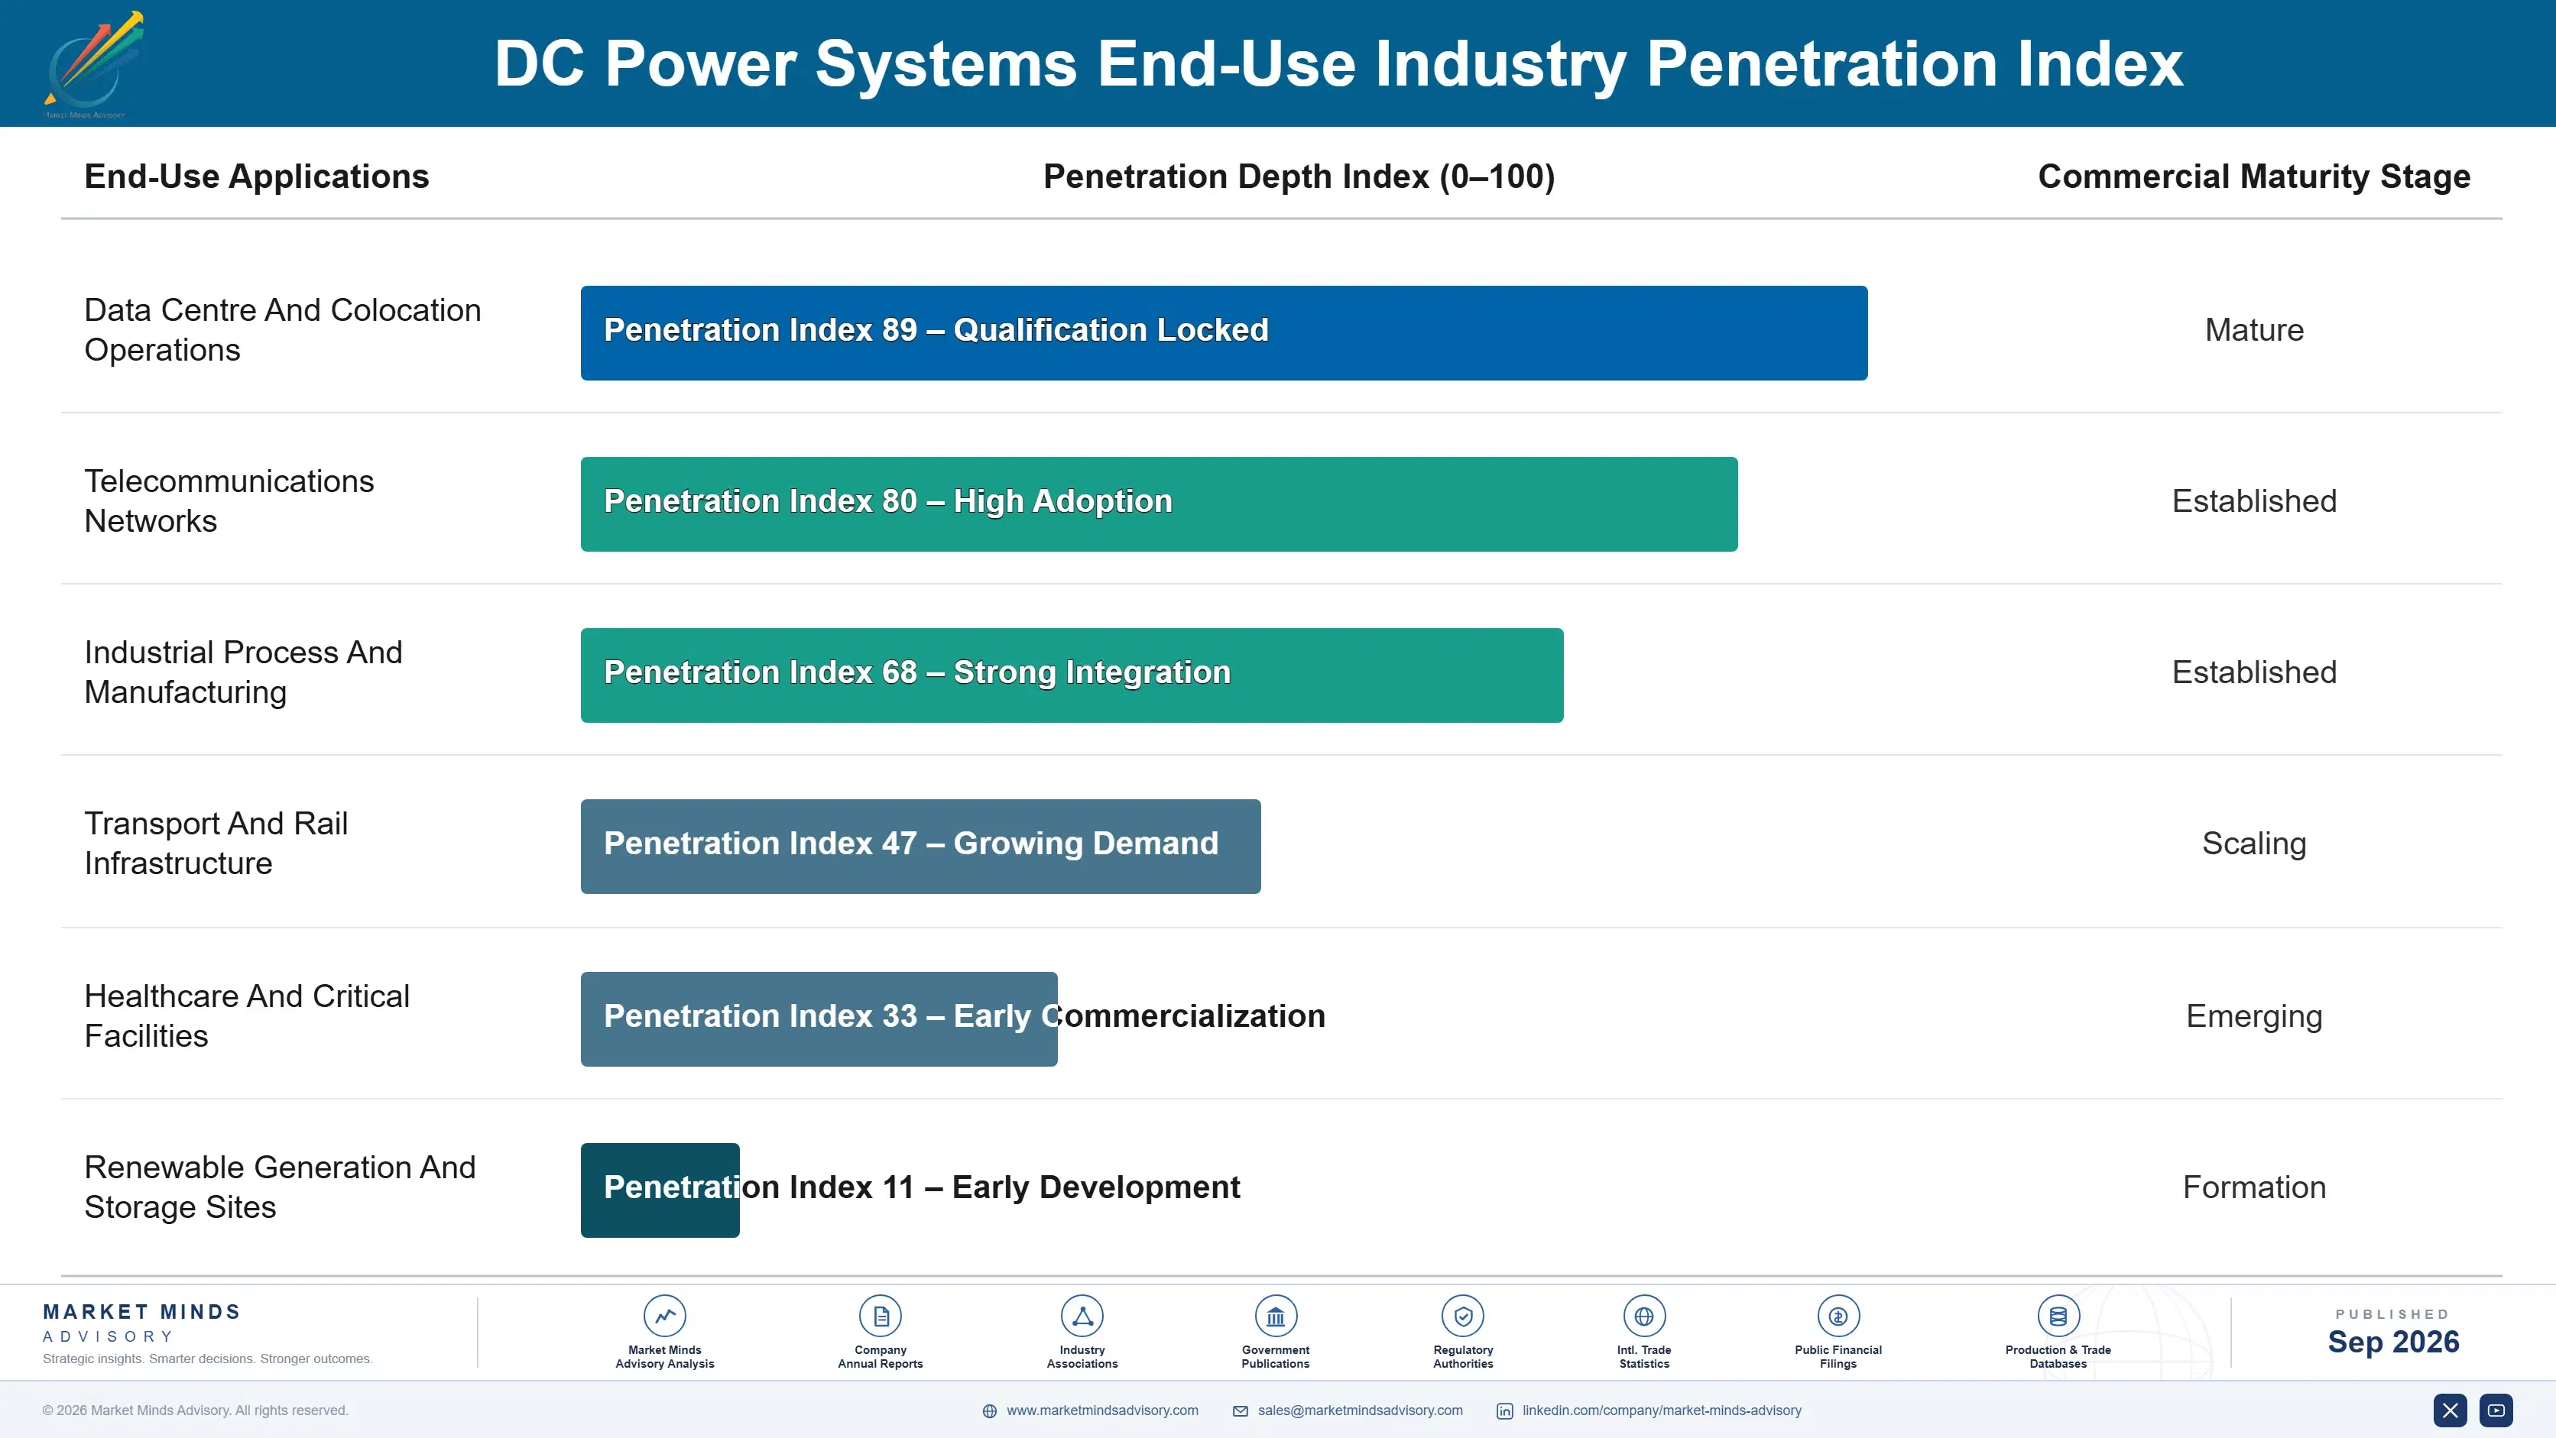
Task: Click the Company Annual Reports document icon
Action: pos(880,1316)
